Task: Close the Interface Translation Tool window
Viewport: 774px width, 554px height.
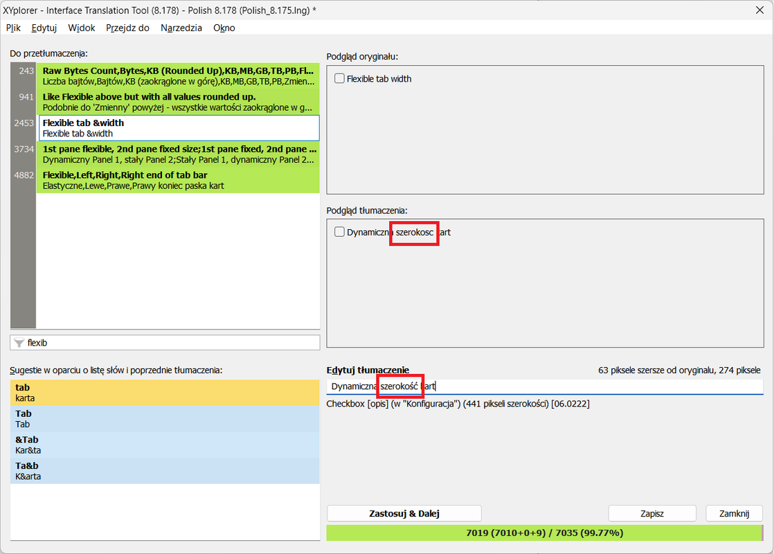Action: [x=759, y=10]
